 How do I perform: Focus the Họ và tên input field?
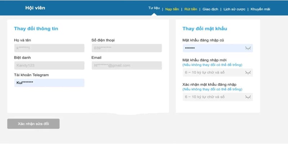[x=49, y=48]
